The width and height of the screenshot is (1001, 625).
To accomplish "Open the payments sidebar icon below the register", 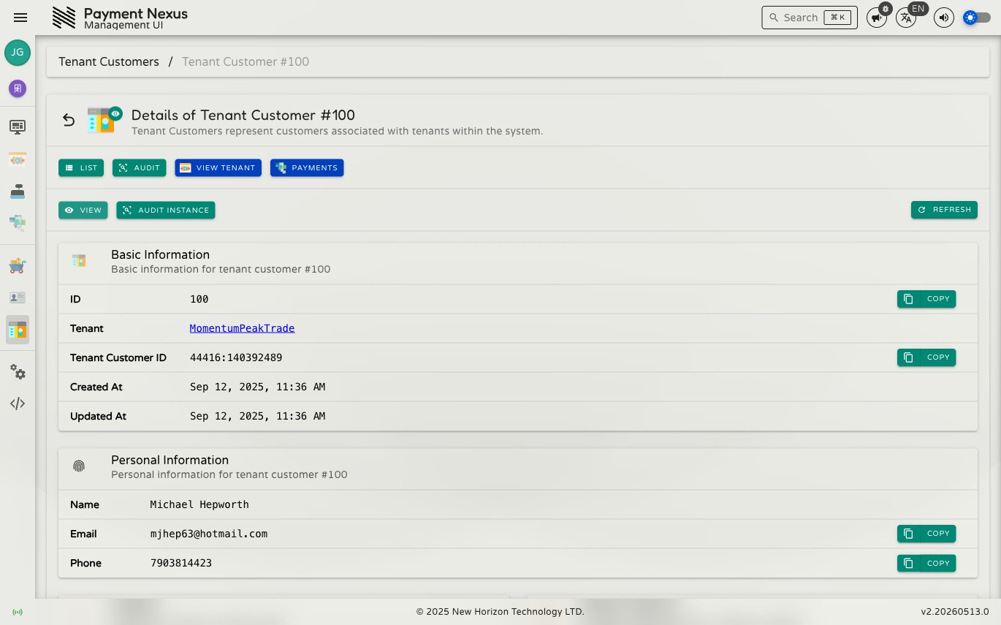I will tap(18, 223).
